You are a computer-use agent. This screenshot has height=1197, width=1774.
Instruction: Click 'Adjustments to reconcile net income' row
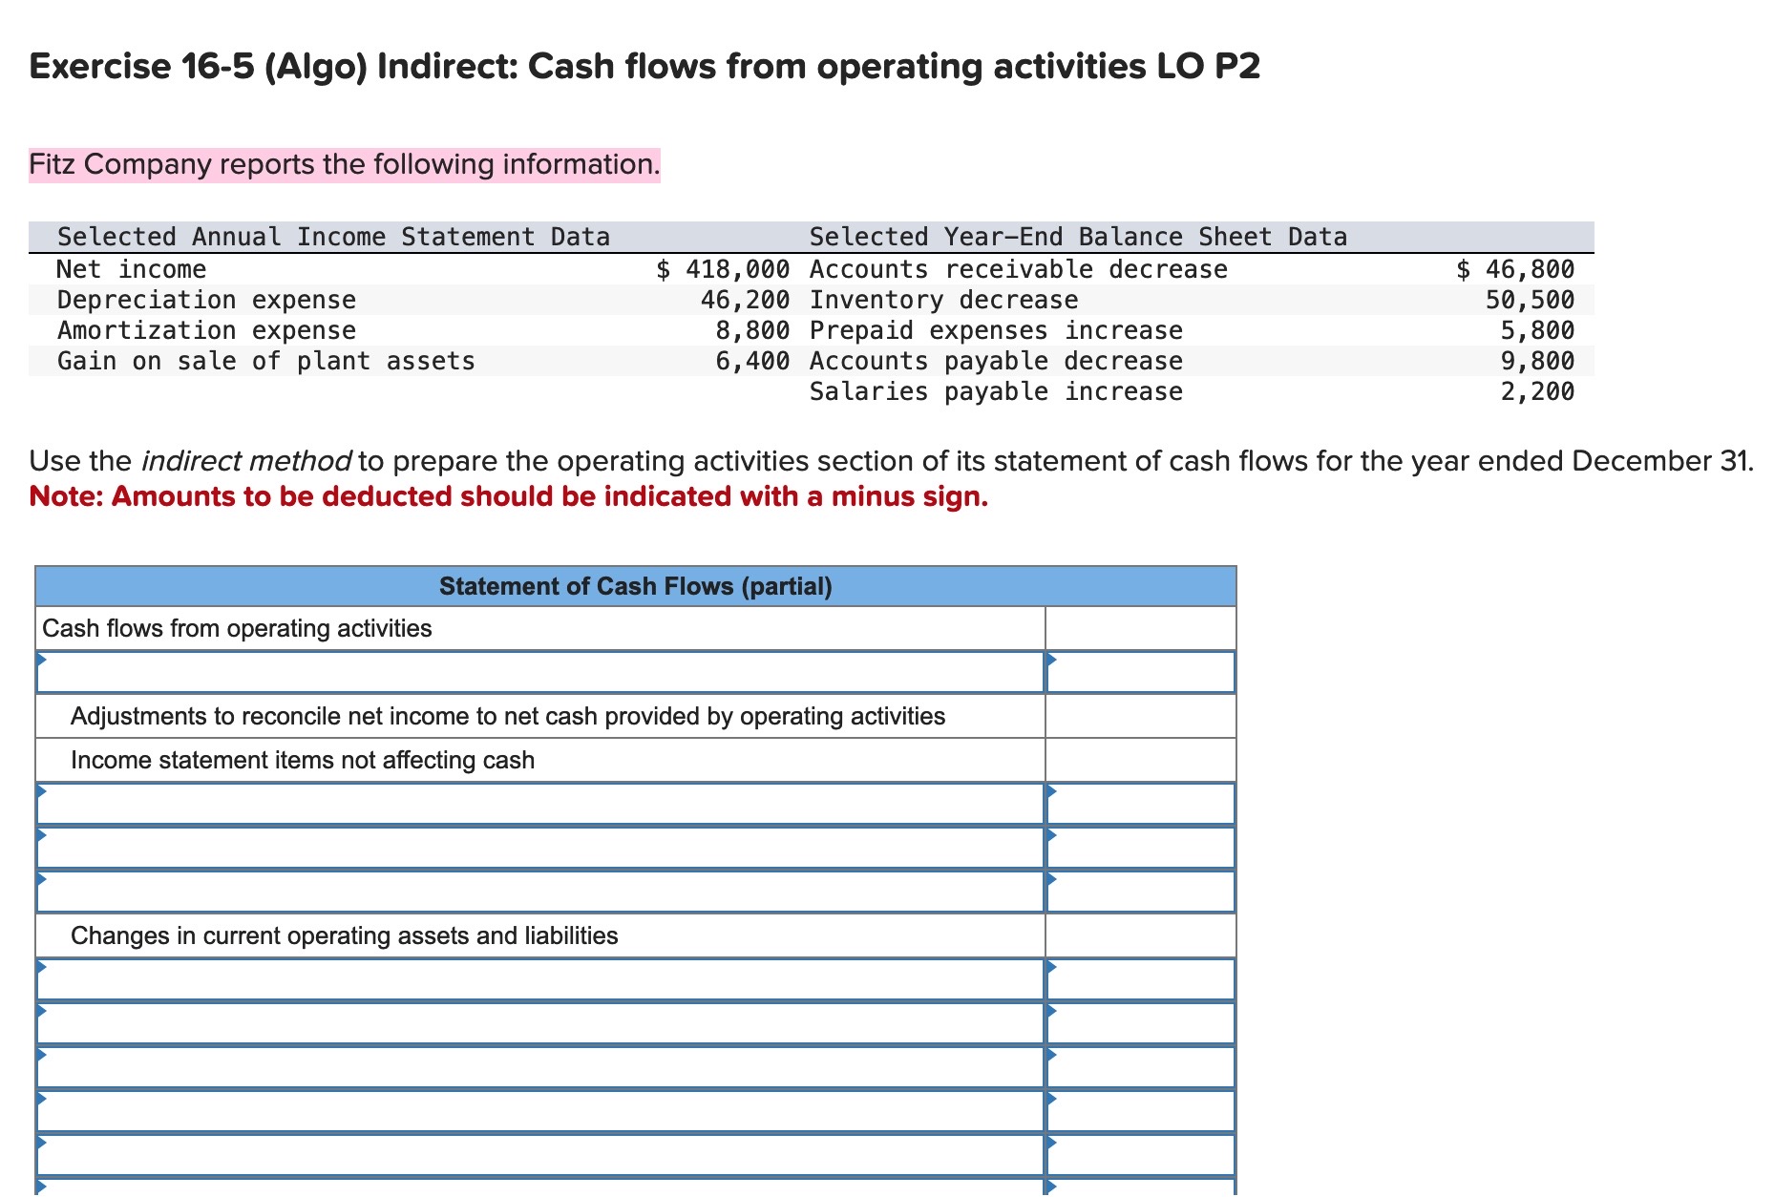540,716
